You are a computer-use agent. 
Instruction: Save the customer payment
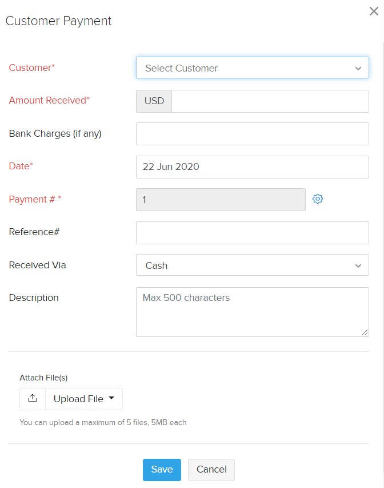(x=162, y=469)
